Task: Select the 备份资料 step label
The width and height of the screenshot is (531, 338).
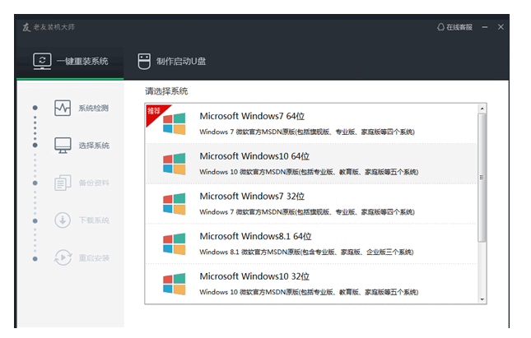Action: click(x=94, y=183)
